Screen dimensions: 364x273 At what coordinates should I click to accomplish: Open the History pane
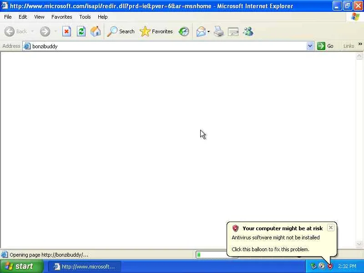[184, 31]
